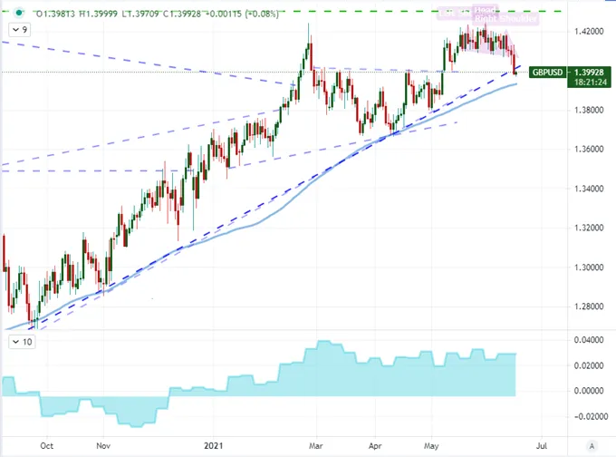This screenshot has width=616, height=457.
Task: Select the GBPUSD price label tag
Action: (548, 73)
